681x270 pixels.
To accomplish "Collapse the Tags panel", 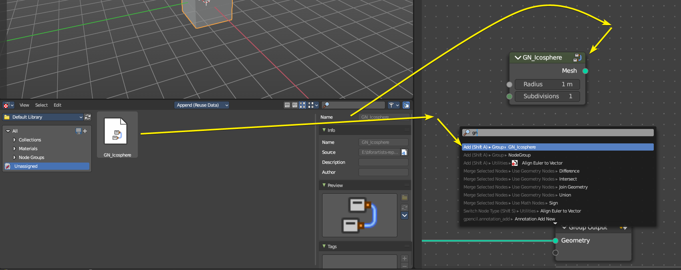I will [324, 246].
